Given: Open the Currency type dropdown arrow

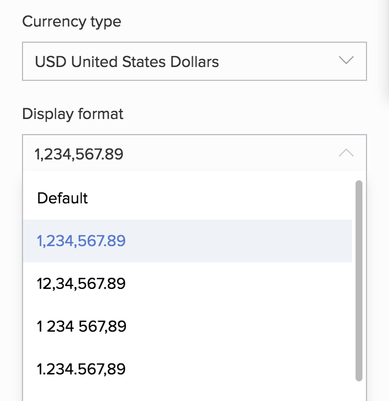Looking at the screenshot, I should click(x=346, y=61).
